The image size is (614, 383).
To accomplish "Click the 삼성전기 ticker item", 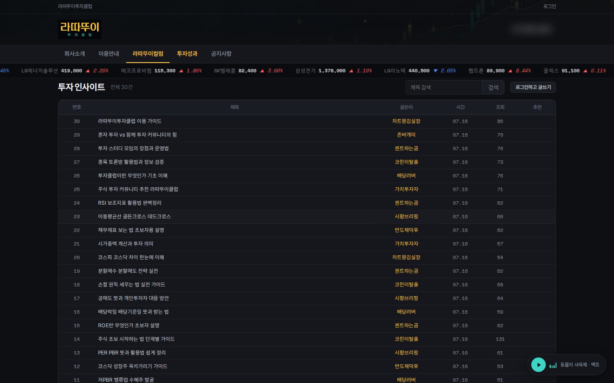I will coord(334,71).
